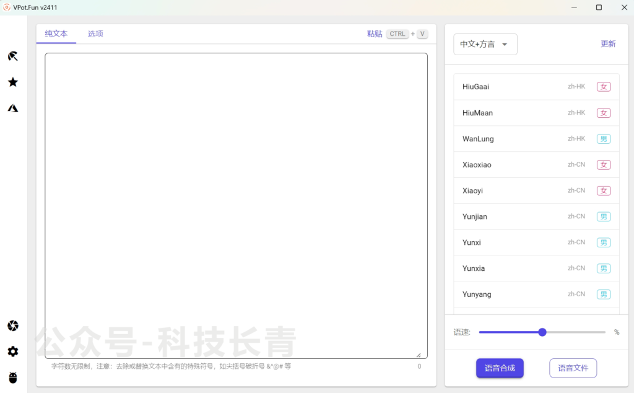Click the 语音合成 button
Image resolution: width=634 pixels, height=393 pixels.
500,368
